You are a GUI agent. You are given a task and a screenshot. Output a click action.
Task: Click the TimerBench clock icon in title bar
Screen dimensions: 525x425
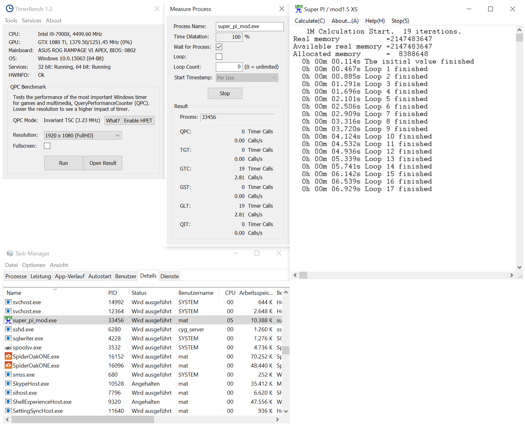pos(10,9)
